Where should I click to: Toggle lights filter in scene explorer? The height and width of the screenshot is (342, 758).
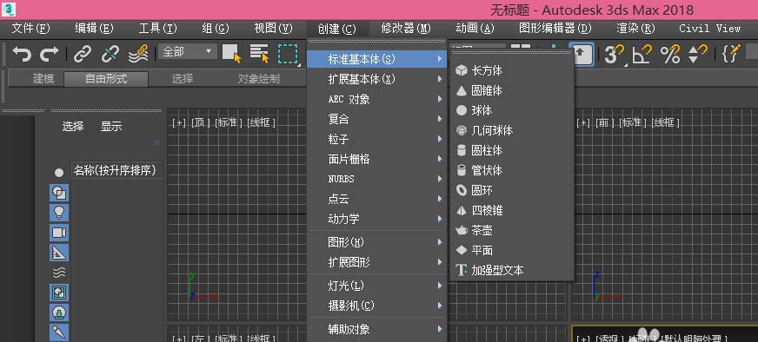point(59,213)
